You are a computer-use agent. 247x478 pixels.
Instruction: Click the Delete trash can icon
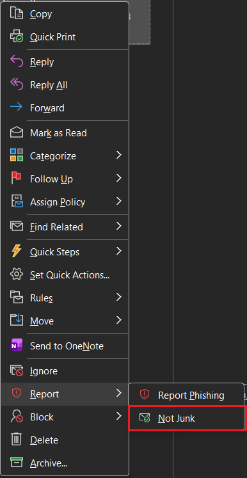[17, 440]
